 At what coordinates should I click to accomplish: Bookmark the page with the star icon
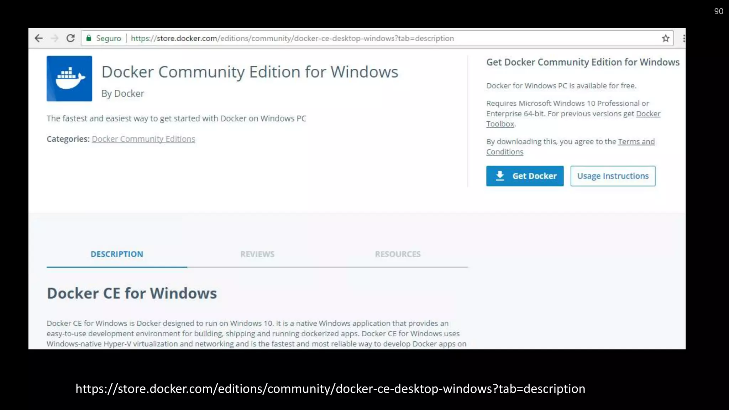[x=666, y=38]
